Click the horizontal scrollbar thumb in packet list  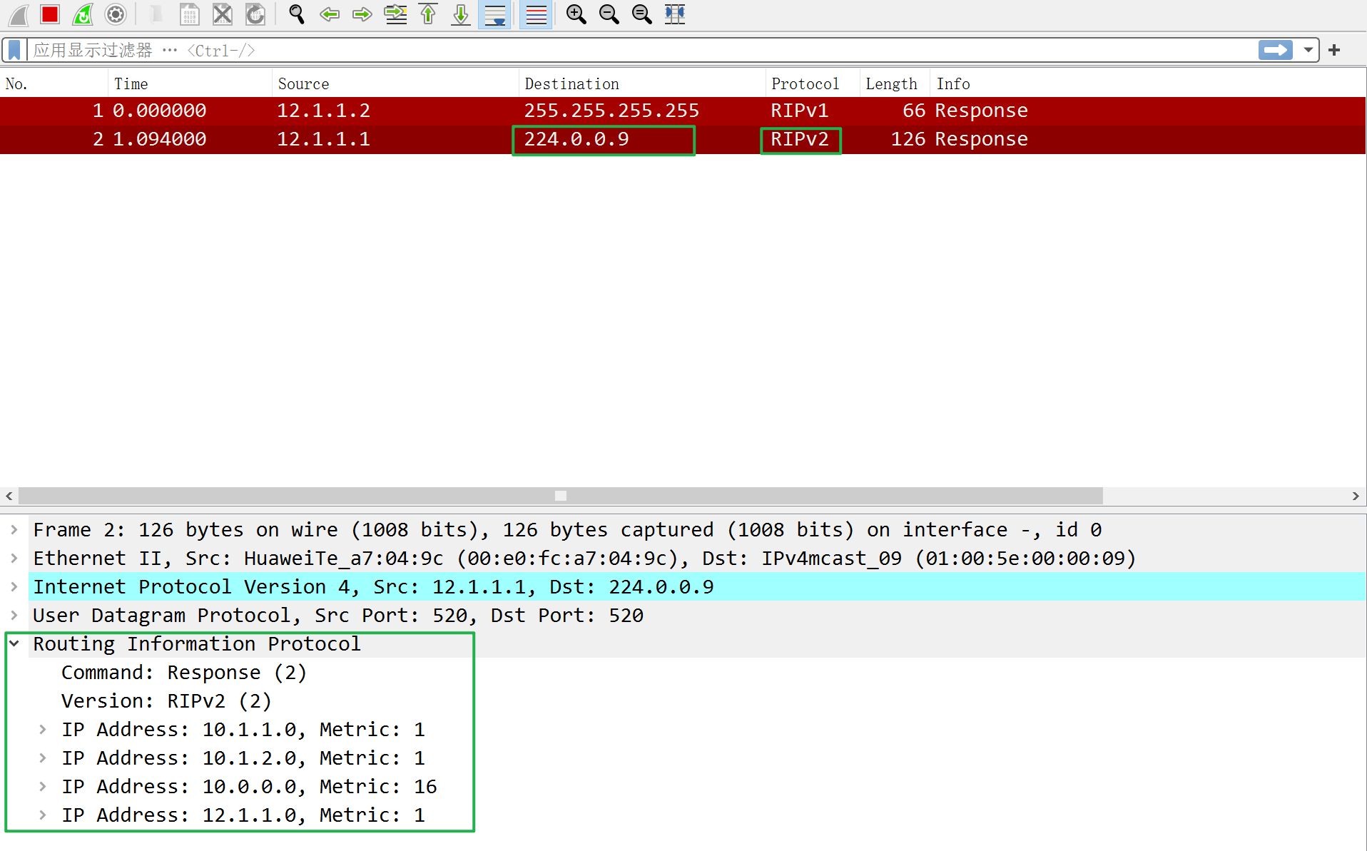pos(561,496)
